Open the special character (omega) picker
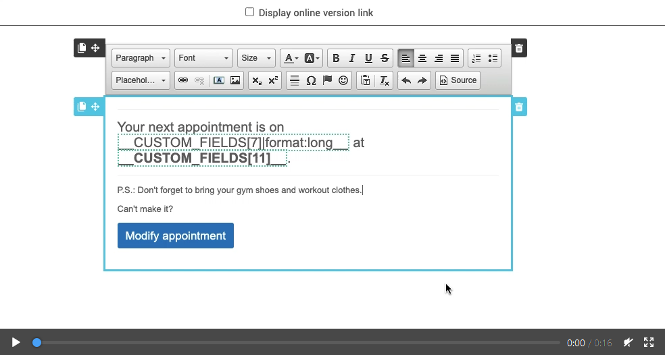Screen dimensions: 665x355 [x=311, y=80]
